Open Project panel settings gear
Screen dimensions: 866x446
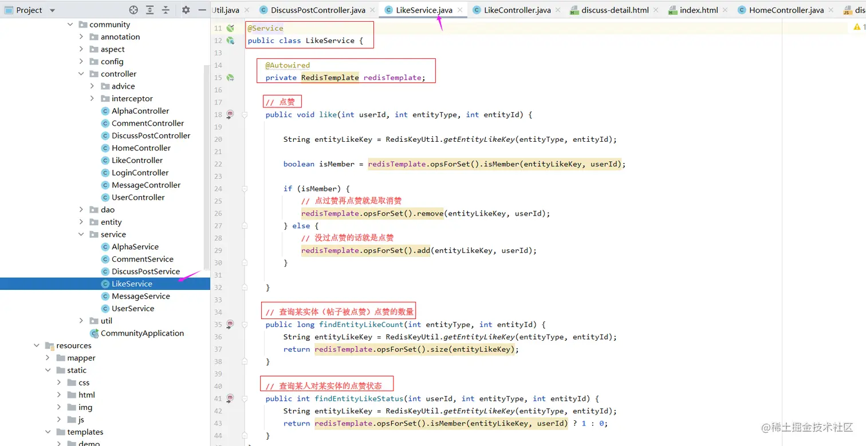(x=186, y=10)
